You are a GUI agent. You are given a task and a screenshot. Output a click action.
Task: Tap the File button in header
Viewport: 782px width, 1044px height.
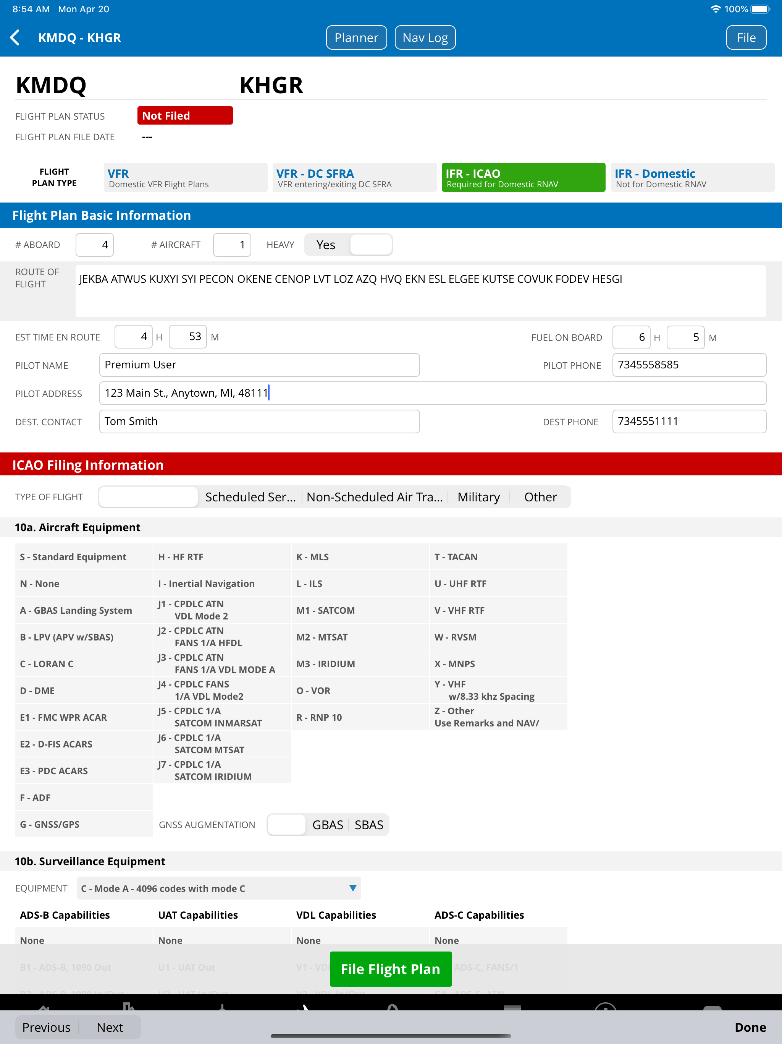click(x=746, y=37)
